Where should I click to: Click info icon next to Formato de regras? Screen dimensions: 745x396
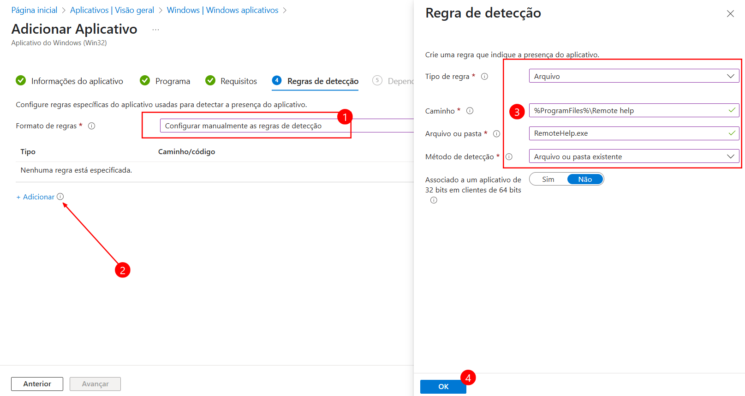[x=92, y=126]
